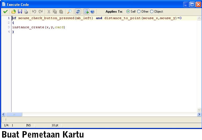Copy the selected code

55,12
